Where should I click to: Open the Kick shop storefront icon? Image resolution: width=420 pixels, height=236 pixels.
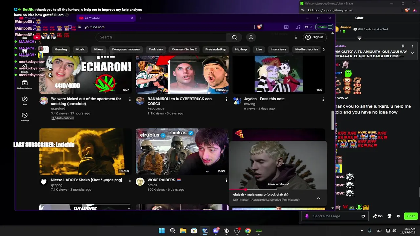[389, 216]
